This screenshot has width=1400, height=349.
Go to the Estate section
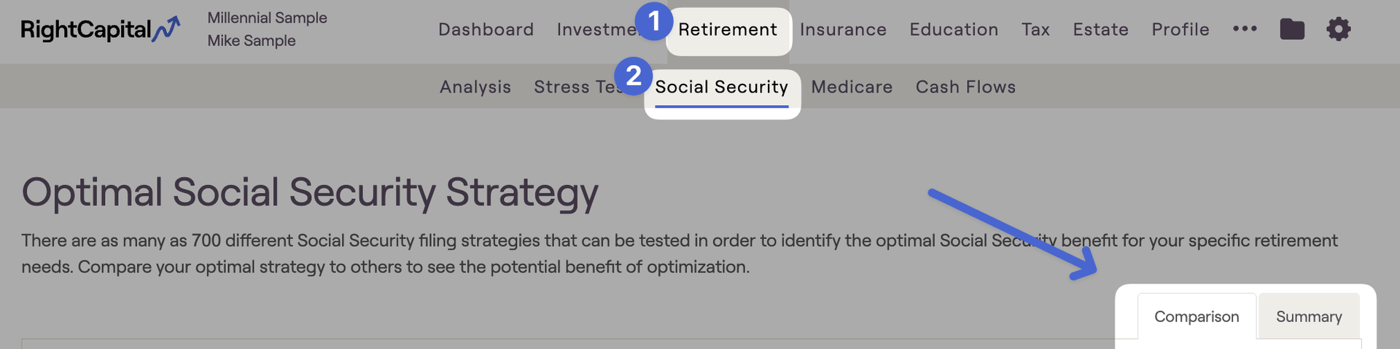(1100, 29)
